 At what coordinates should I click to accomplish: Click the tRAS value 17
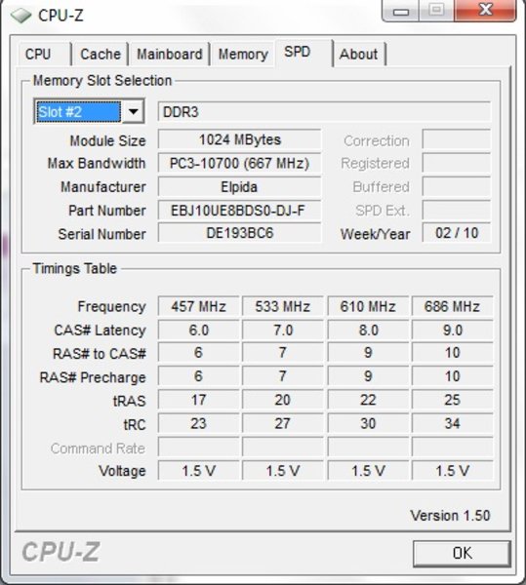coord(198,400)
